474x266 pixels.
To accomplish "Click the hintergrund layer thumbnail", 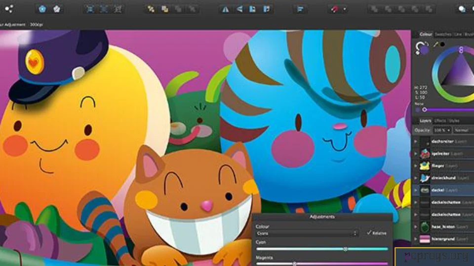I will coord(425,239).
